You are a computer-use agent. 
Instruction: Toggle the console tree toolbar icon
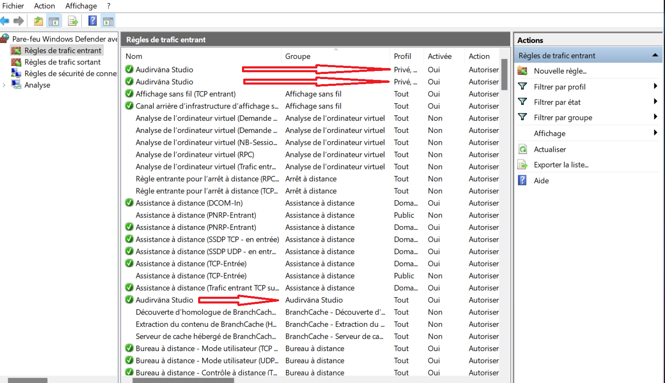click(54, 21)
